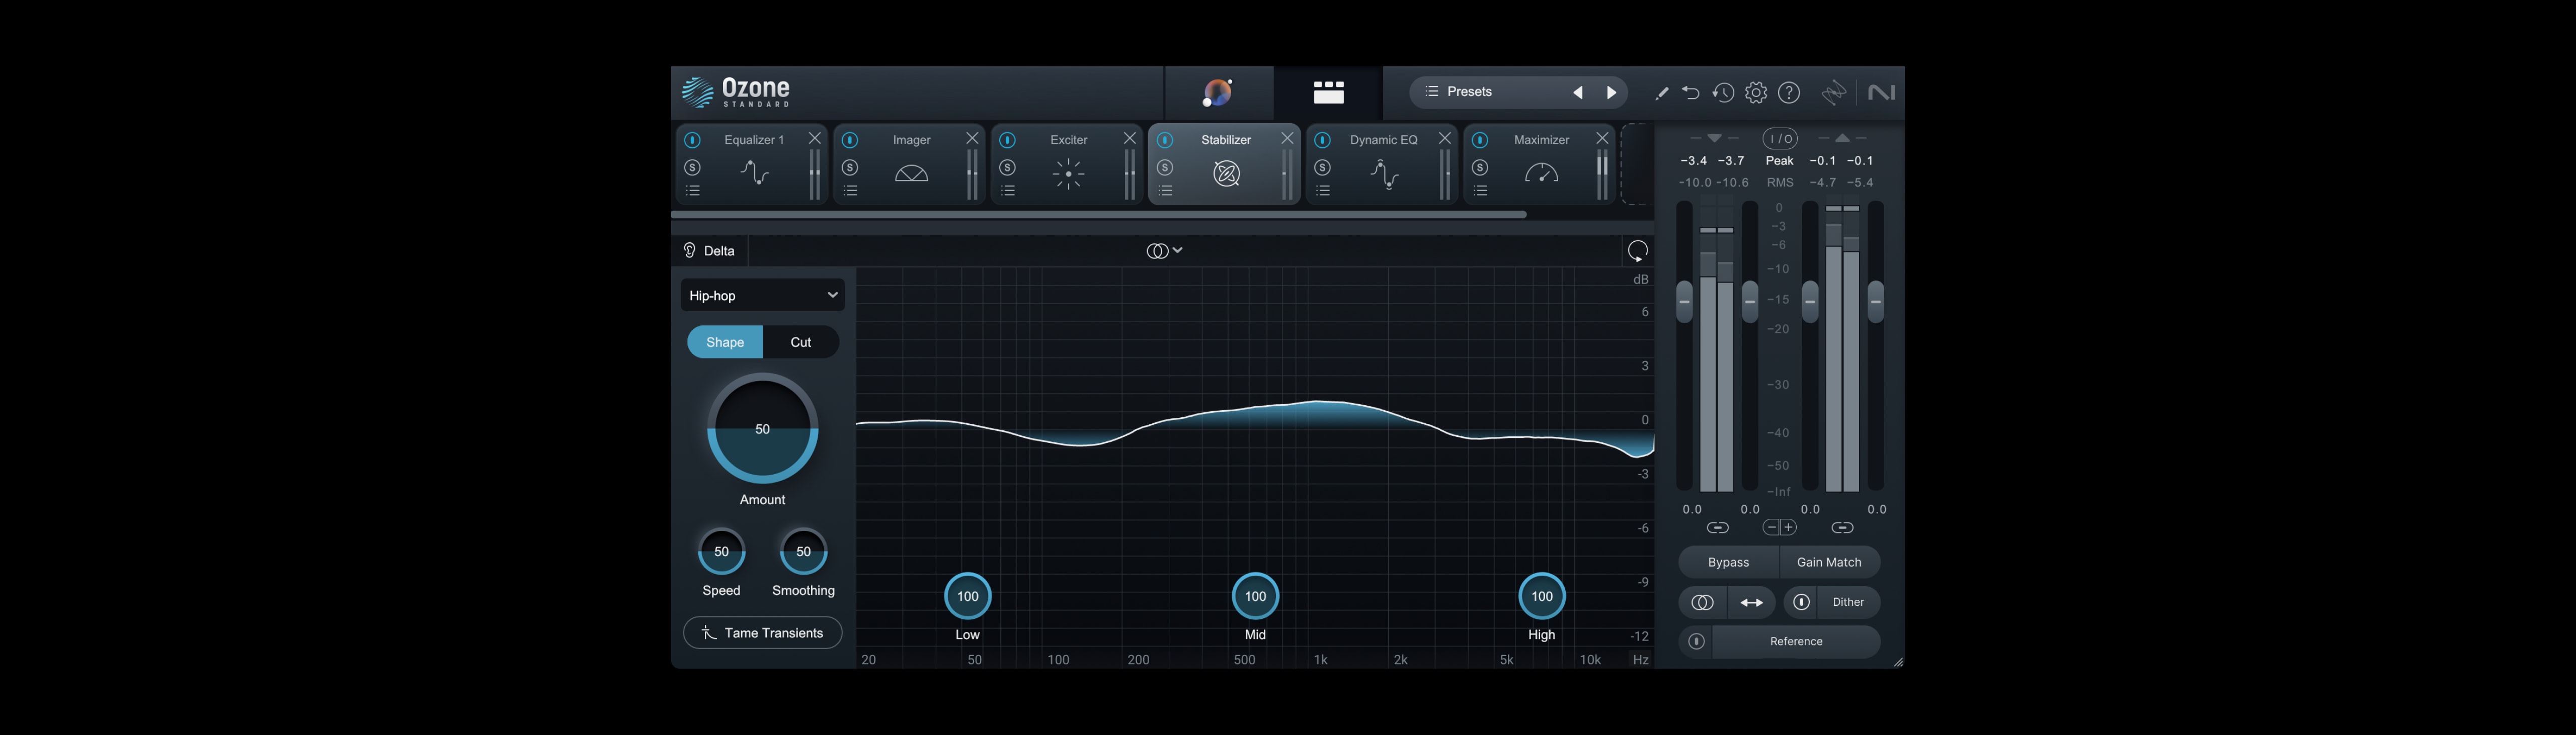2576x735 pixels.
Task: Click the Bypass button
Action: tap(1728, 562)
